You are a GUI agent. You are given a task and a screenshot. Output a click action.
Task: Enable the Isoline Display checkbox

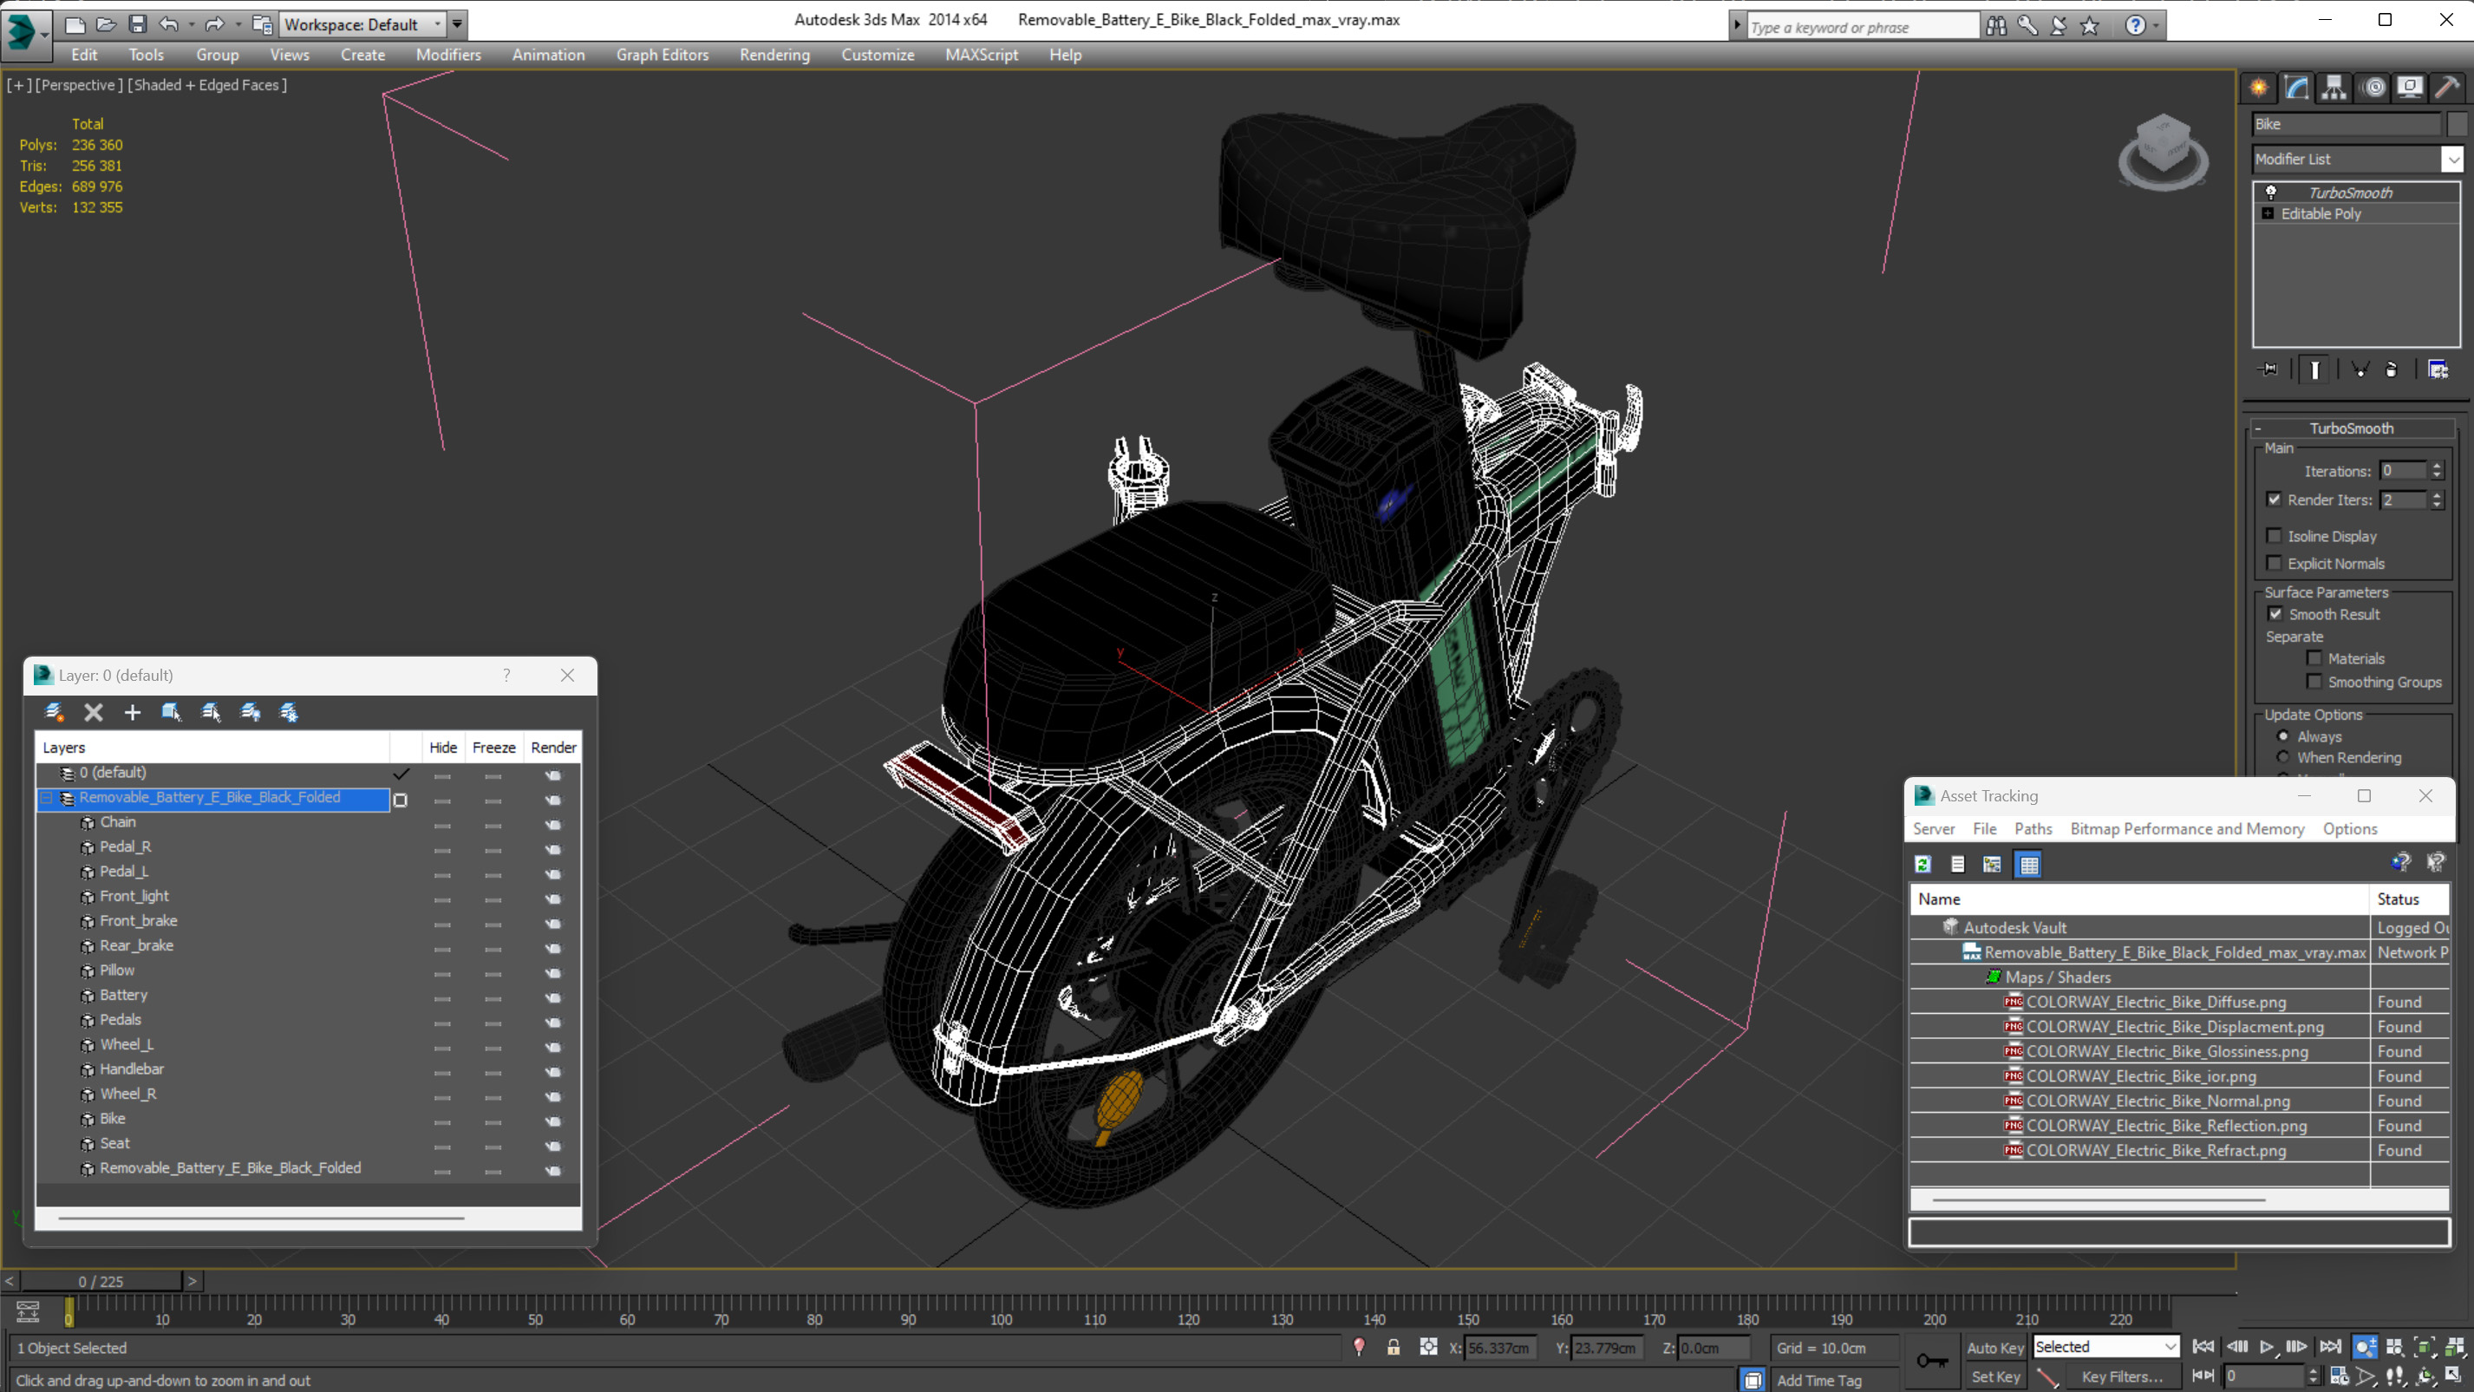[2275, 536]
